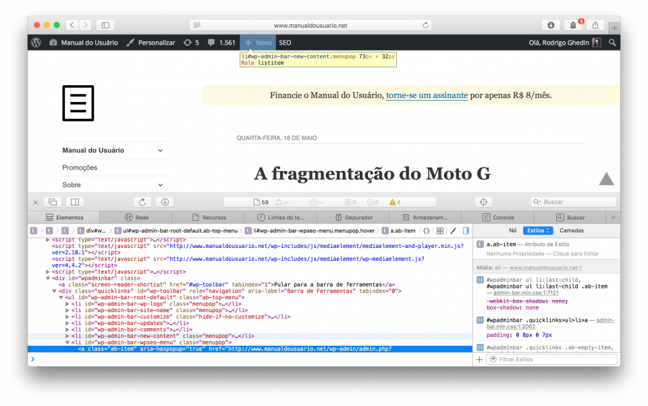This screenshot has width=648, height=406.
Task: Switch to the Camadas tab
Action: point(570,230)
